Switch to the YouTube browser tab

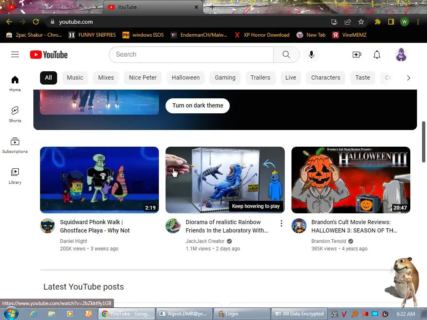pyautogui.click(x=153, y=7)
